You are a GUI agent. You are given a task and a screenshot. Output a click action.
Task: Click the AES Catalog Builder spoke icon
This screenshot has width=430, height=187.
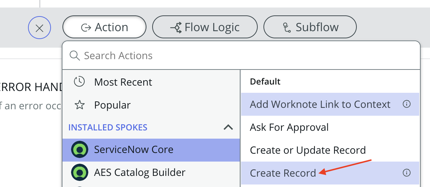coord(80,172)
